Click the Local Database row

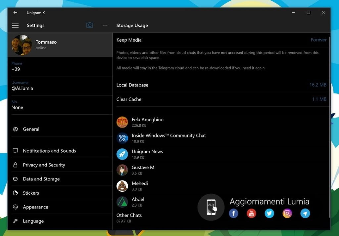pyautogui.click(x=221, y=85)
